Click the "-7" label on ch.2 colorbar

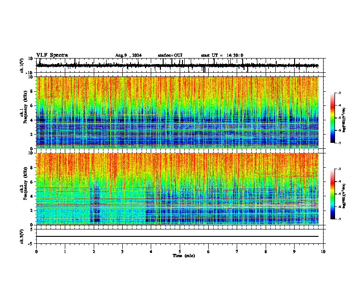click(339, 219)
